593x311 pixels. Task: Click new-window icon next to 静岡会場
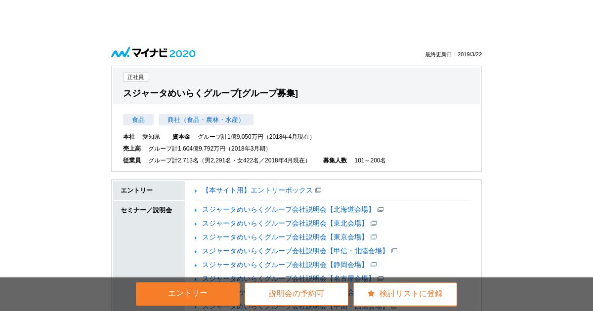click(x=374, y=265)
